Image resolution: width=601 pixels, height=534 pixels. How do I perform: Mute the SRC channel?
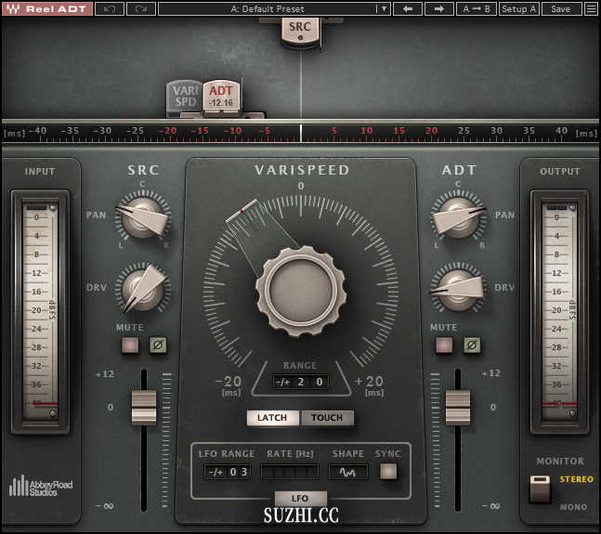(x=129, y=345)
